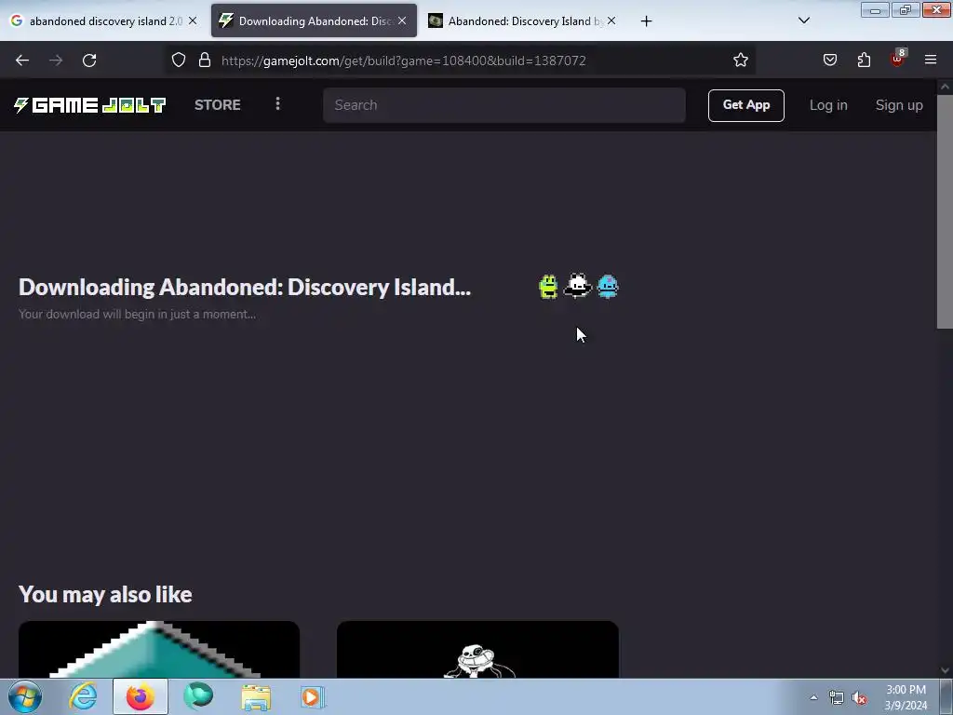Open the first recommended game thumbnail
Screen dimensions: 953x715
pos(159,649)
